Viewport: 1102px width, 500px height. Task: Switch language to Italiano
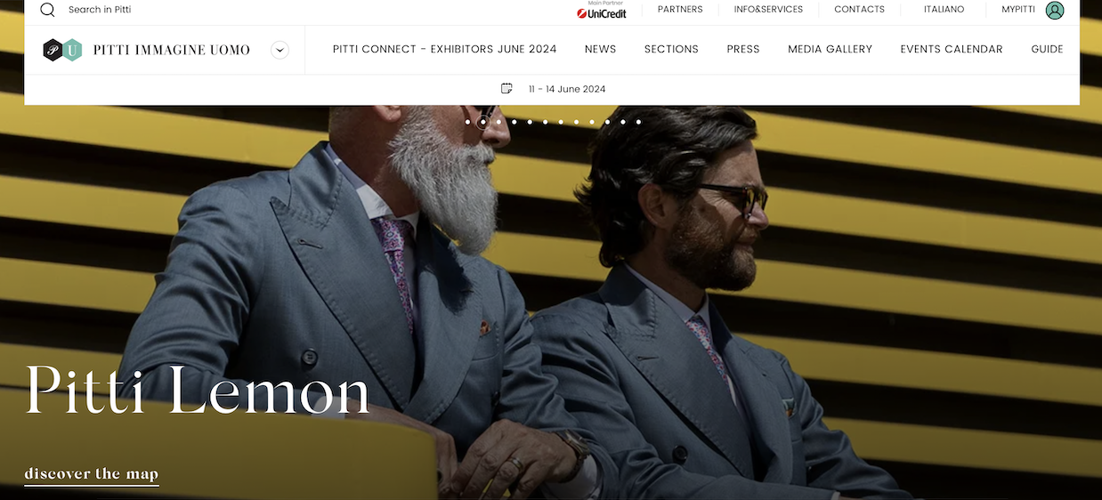[944, 10]
